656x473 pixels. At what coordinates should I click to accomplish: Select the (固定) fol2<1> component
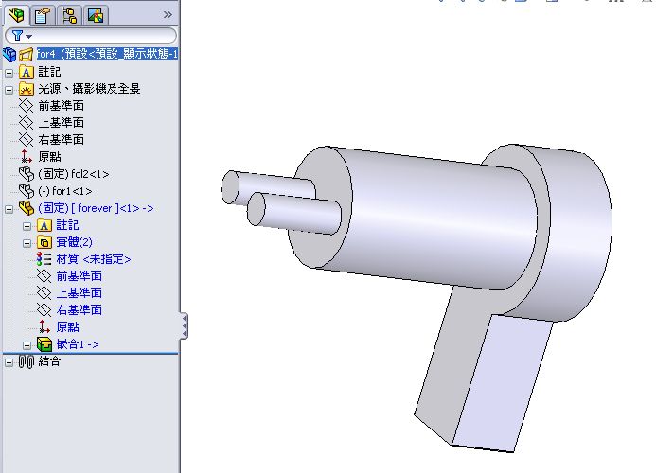point(74,174)
